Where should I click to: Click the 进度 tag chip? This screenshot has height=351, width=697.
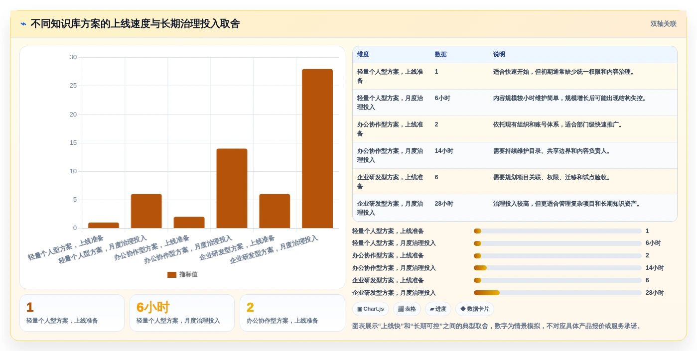(438, 309)
